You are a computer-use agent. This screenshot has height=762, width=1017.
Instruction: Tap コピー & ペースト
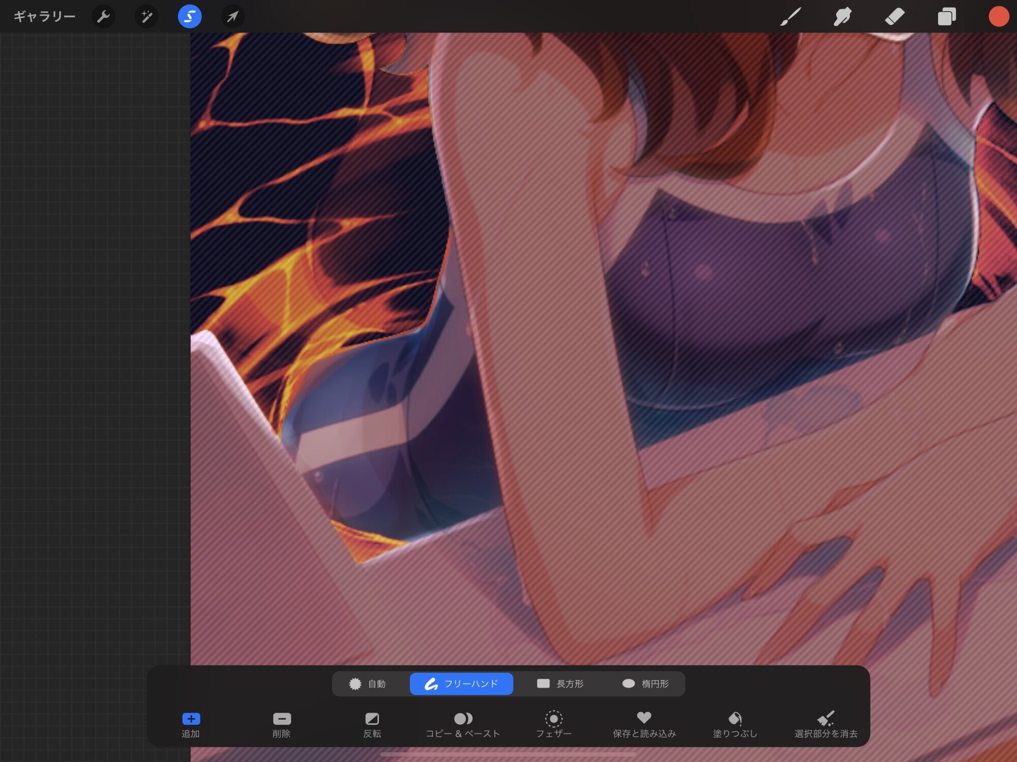(463, 724)
